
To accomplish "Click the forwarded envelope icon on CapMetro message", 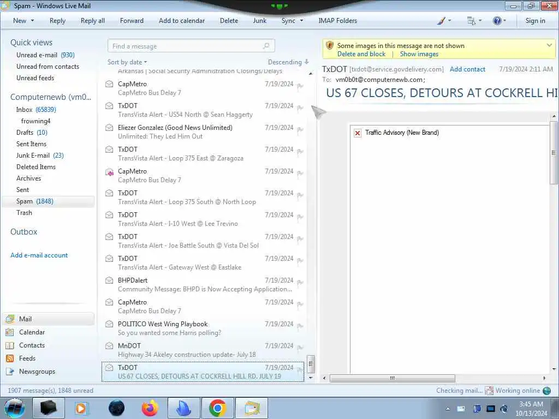I will click(109, 172).
